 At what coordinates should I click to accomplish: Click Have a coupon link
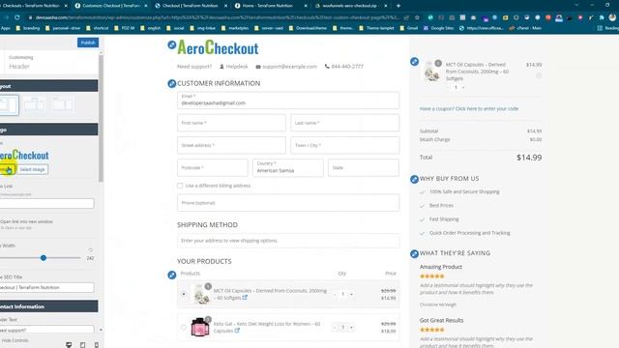point(469,108)
